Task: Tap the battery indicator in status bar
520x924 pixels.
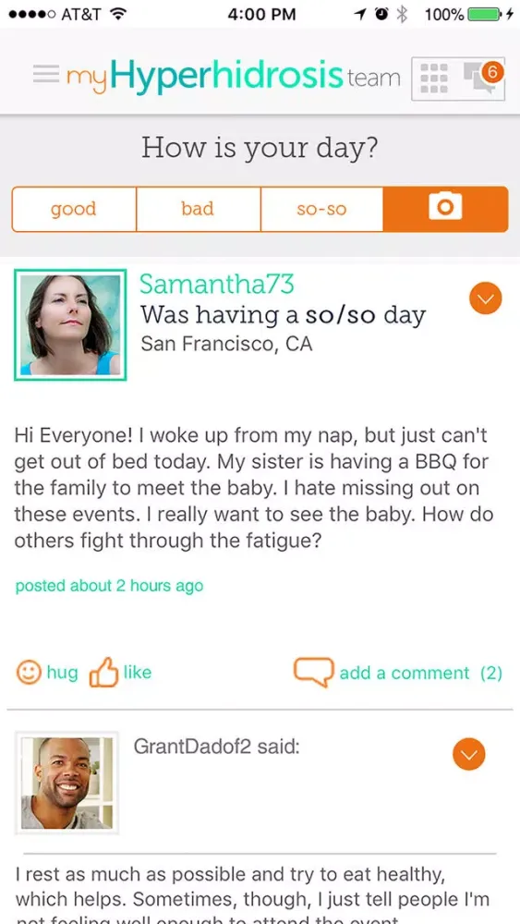Action: [483, 15]
